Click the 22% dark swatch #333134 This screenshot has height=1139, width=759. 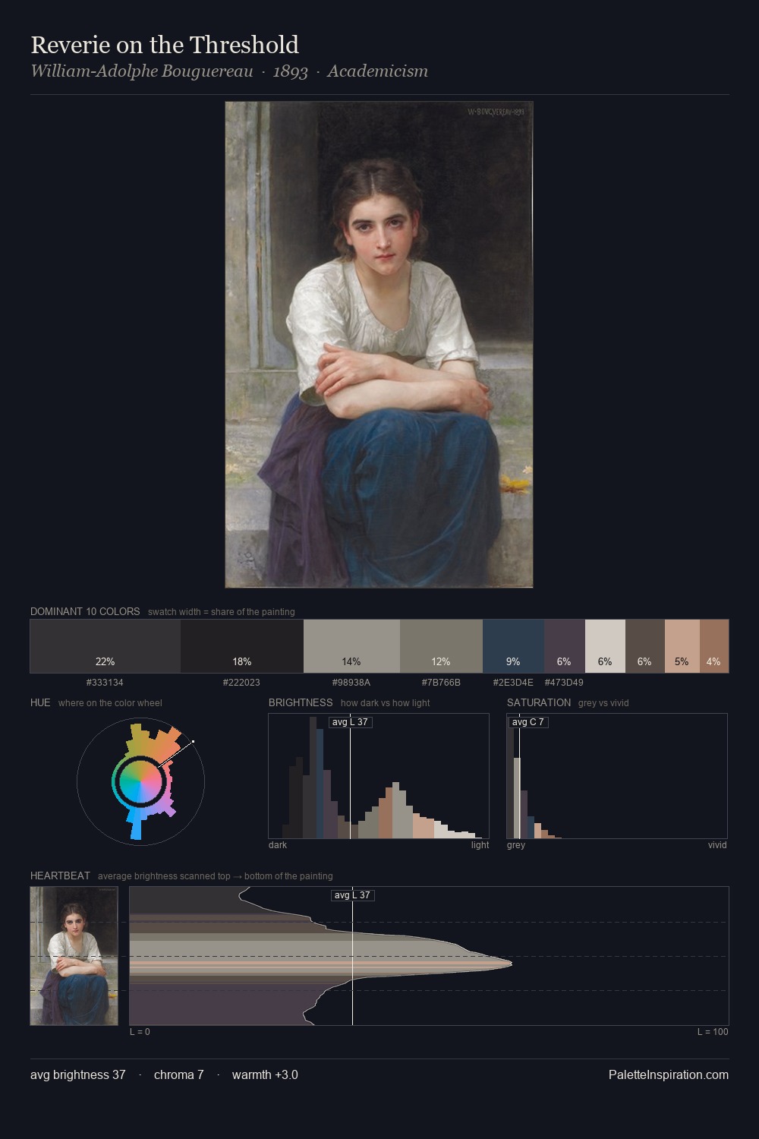click(106, 646)
